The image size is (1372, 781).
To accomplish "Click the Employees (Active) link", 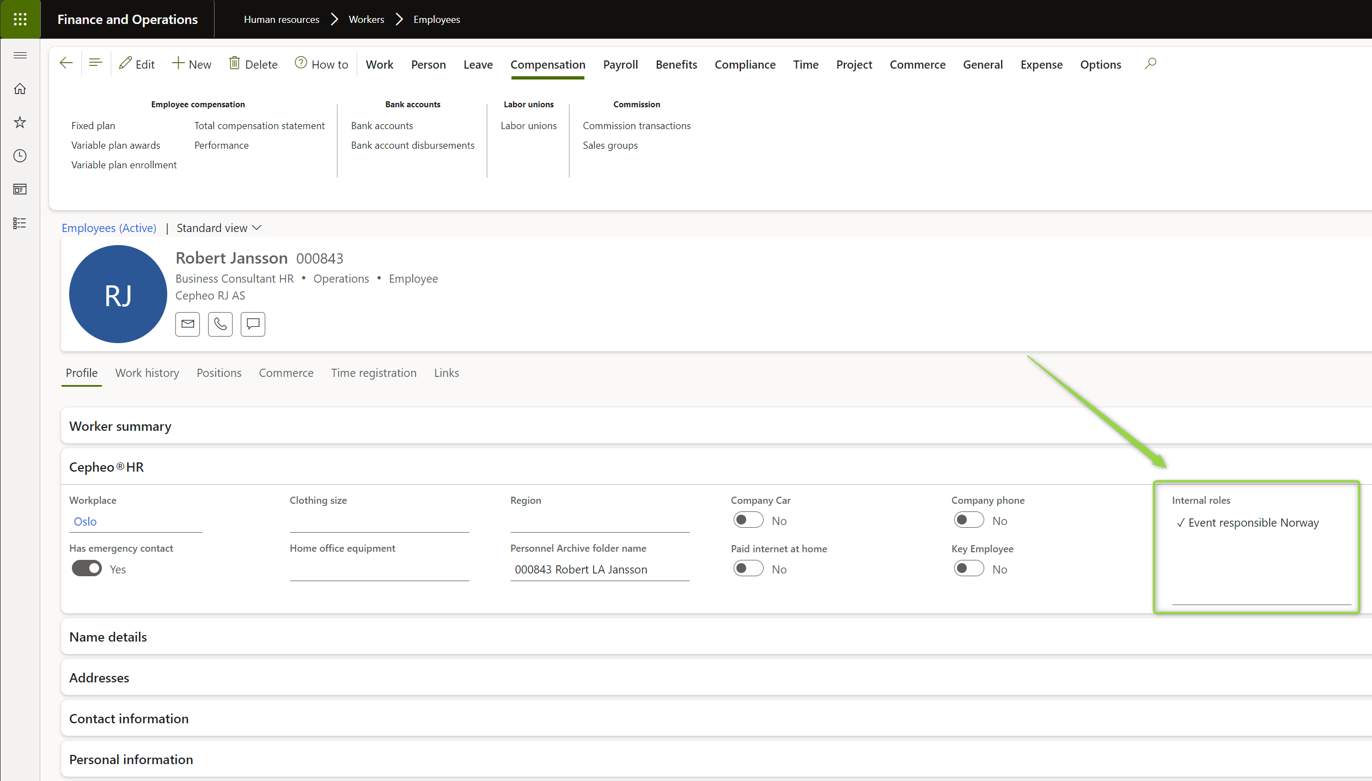I will click(x=109, y=228).
